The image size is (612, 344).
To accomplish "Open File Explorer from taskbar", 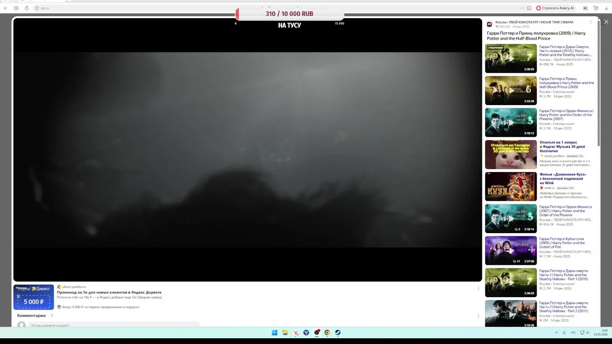I will (285, 333).
